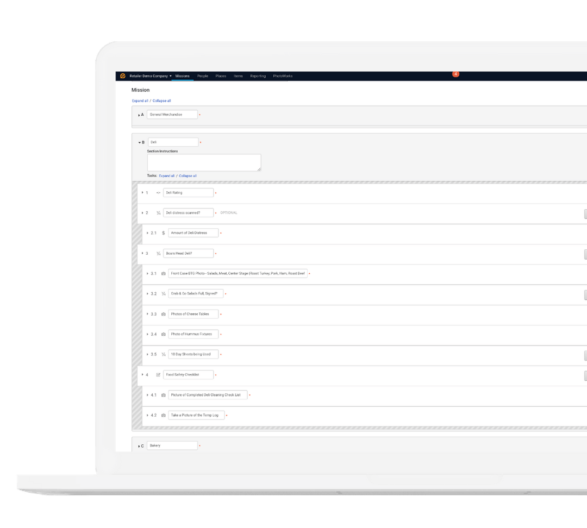Click inside the Section Instructions text box

(204, 162)
